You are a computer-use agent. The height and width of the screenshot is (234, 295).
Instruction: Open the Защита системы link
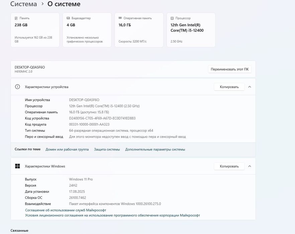coord(107,149)
